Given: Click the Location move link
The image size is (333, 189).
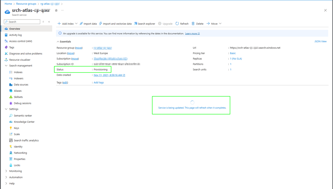Looking at the screenshot, I should (x=71, y=53).
